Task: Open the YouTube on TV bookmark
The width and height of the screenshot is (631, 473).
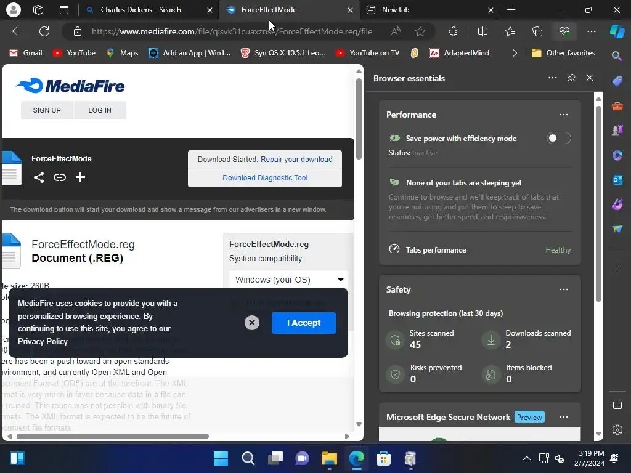Action: point(367,53)
